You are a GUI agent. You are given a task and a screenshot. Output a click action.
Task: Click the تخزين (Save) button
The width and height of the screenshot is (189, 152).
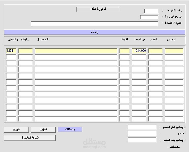[43, 130]
